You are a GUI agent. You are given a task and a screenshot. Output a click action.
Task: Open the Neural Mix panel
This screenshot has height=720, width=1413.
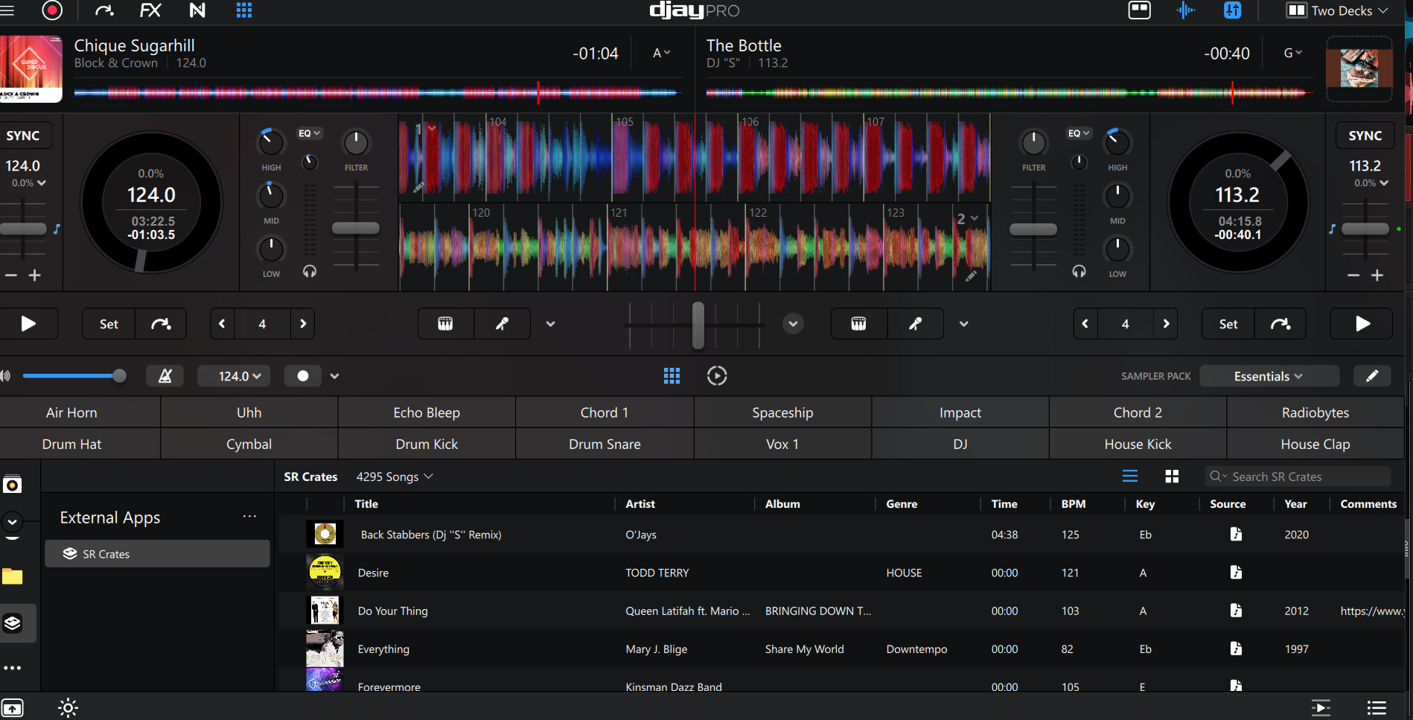197,10
